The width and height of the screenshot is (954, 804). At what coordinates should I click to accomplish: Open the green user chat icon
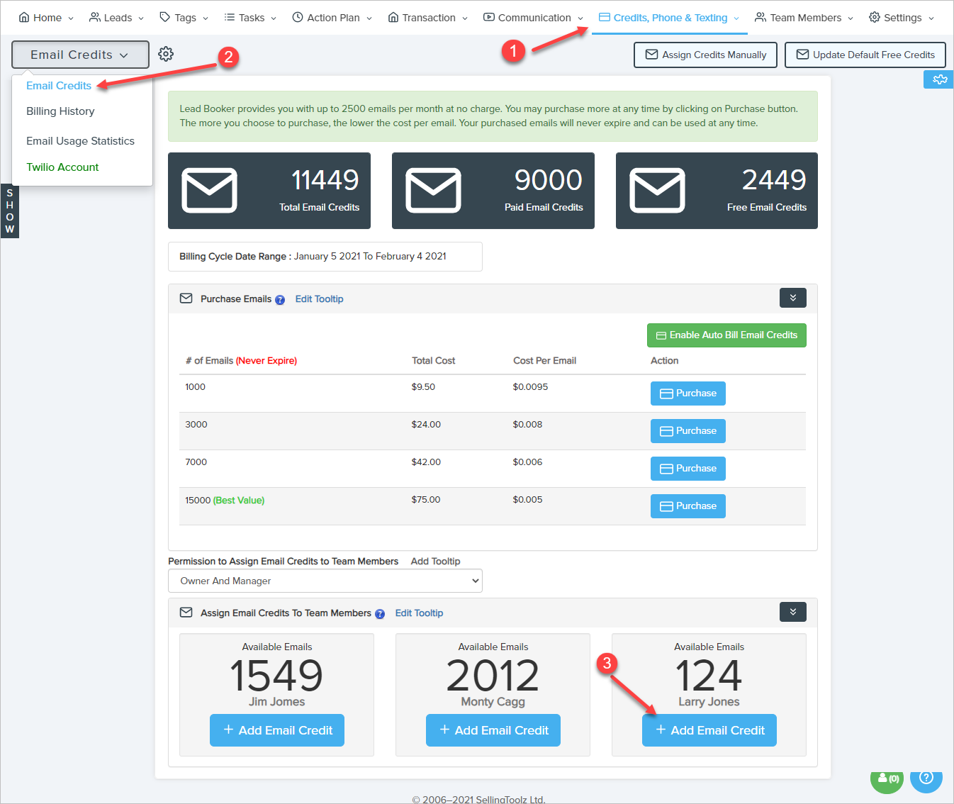click(887, 778)
